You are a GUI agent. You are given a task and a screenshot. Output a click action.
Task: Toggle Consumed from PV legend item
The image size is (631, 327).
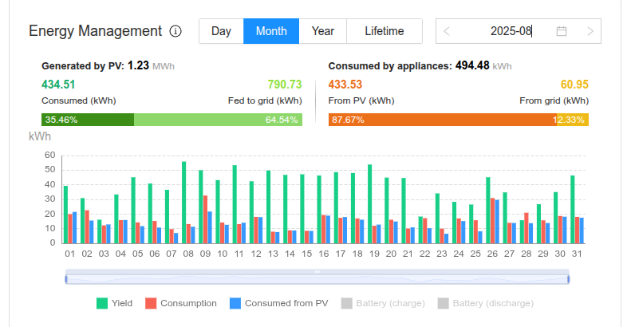tap(278, 303)
